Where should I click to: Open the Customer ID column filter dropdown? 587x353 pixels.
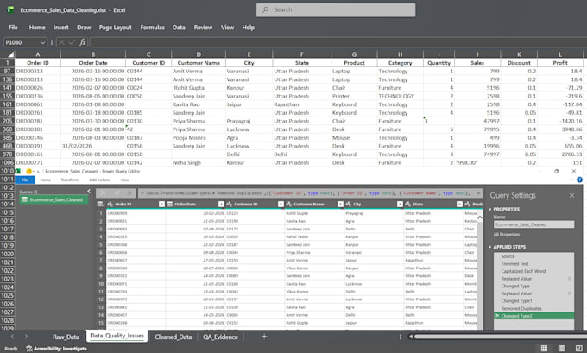(x=281, y=204)
